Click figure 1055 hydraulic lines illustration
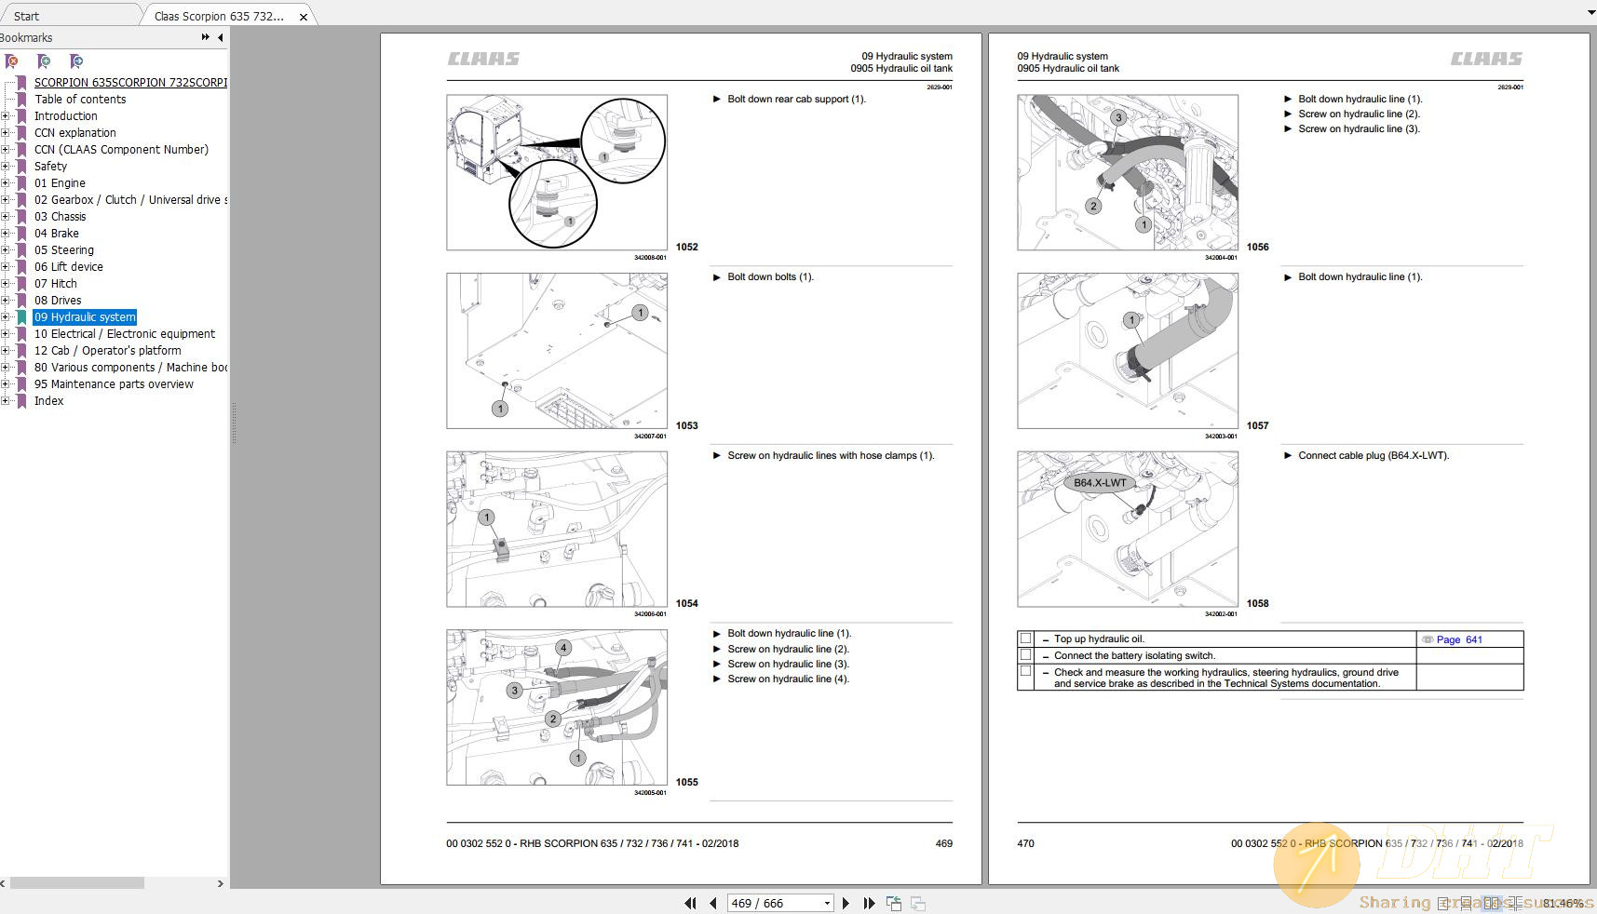 coord(557,707)
